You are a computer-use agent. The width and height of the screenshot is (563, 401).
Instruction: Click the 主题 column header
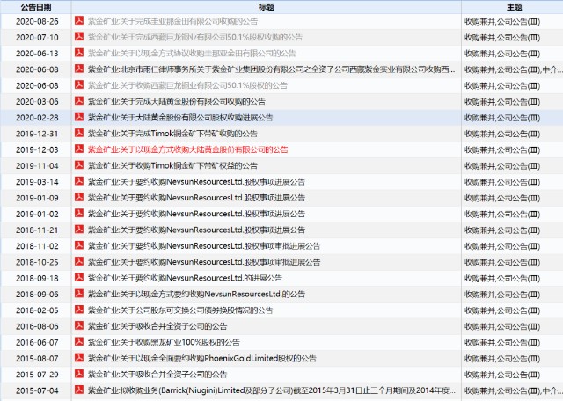point(514,7)
